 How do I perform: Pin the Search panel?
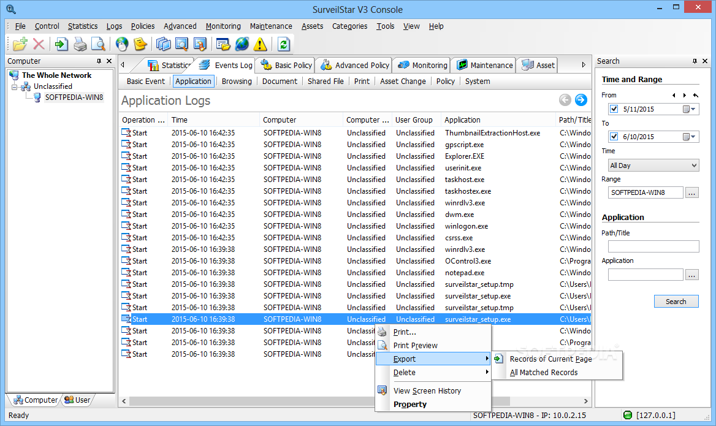[695, 61]
